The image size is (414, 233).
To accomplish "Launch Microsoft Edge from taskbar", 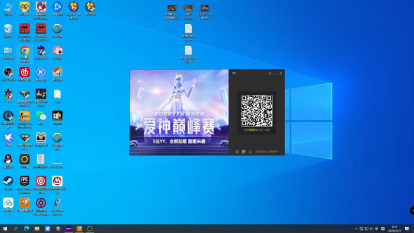I will (26, 228).
